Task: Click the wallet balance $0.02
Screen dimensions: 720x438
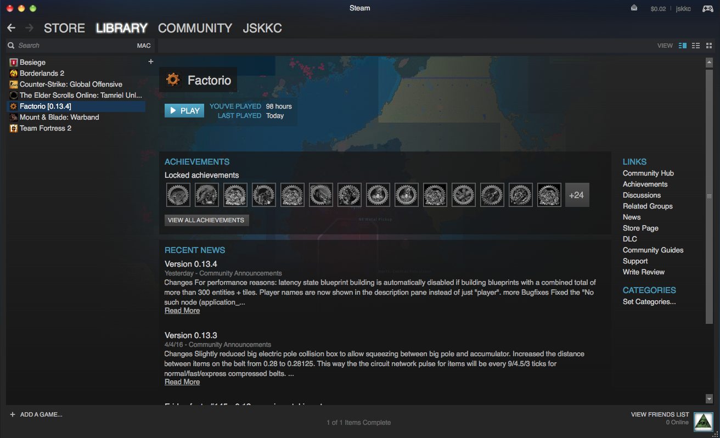Action: pyautogui.click(x=658, y=8)
